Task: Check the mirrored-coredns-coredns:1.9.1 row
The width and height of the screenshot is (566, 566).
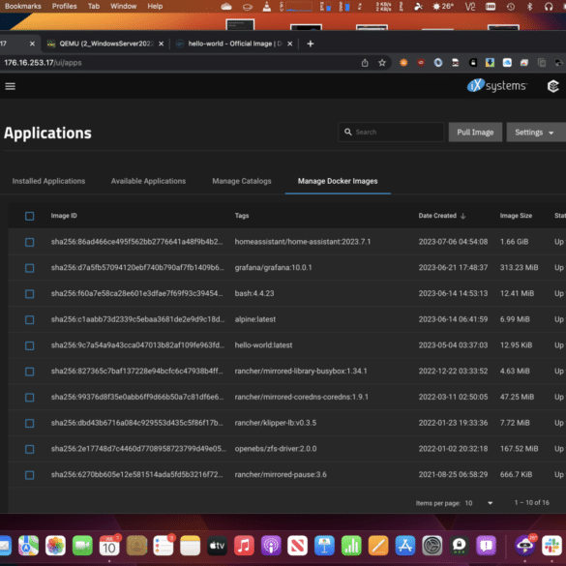Action: pos(30,397)
